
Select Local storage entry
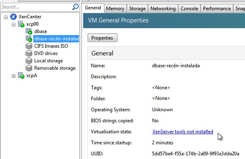pos(49,61)
